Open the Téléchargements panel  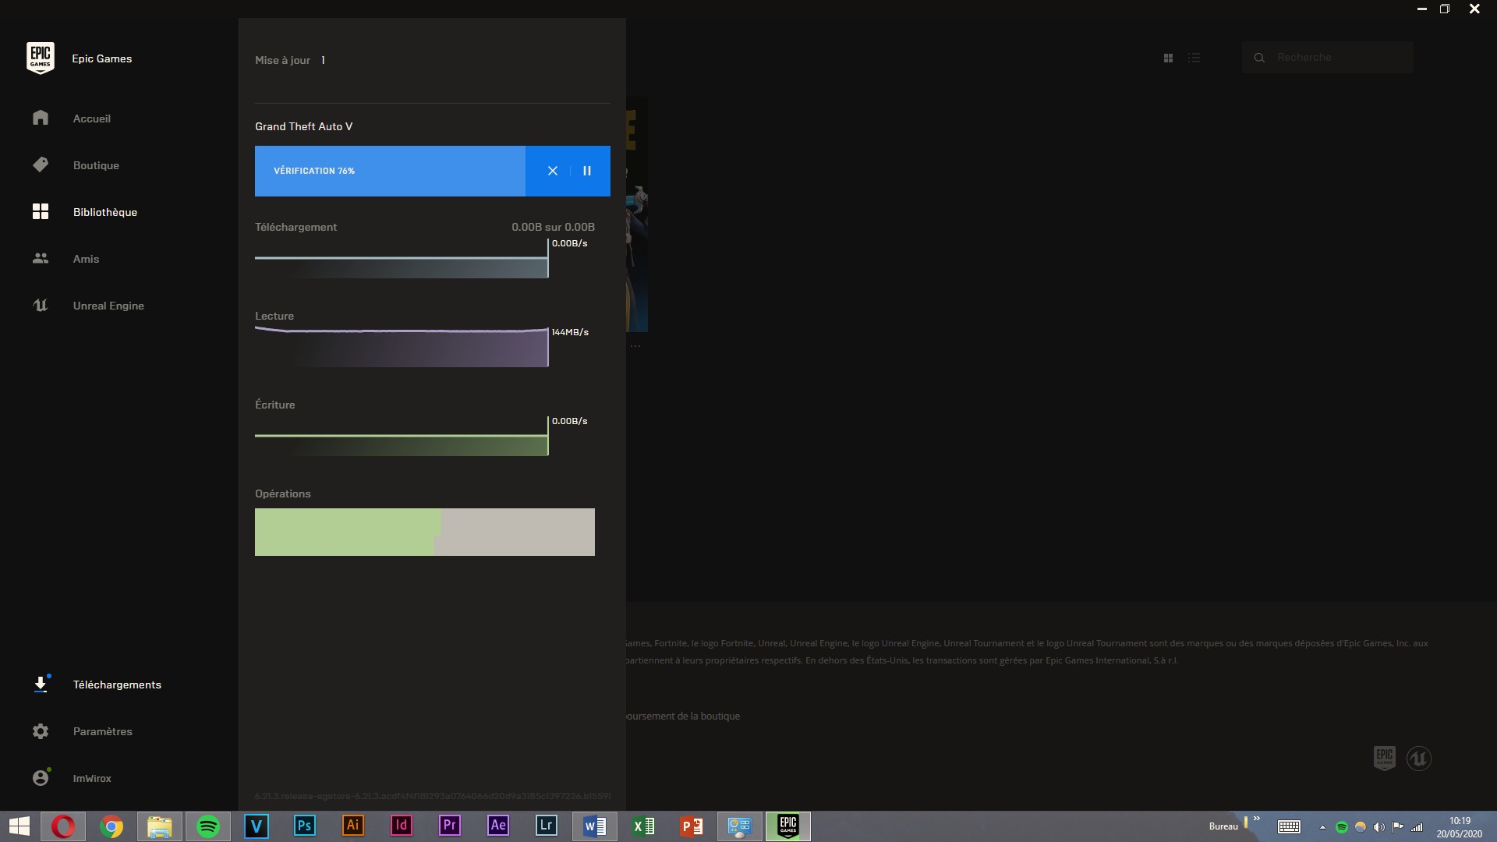click(117, 685)
